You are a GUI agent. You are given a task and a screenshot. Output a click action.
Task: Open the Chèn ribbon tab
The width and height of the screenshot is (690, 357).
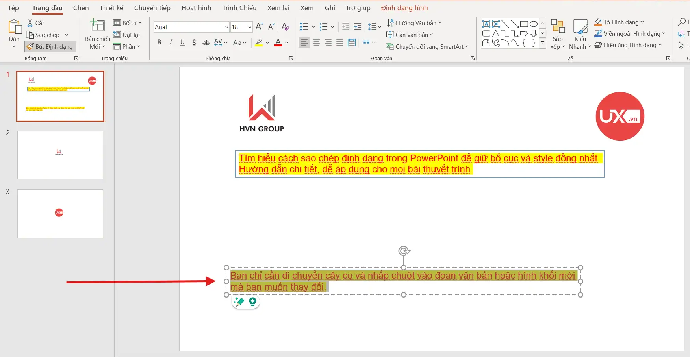coord(81,8)
